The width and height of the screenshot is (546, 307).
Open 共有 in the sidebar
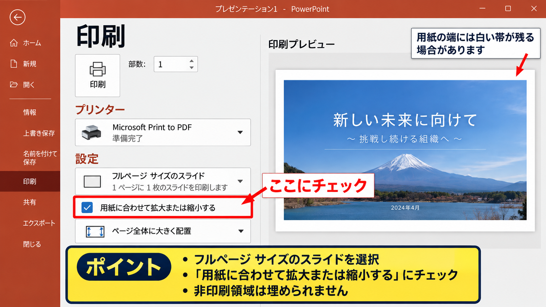pyautogui.click(x=30, y=202)
